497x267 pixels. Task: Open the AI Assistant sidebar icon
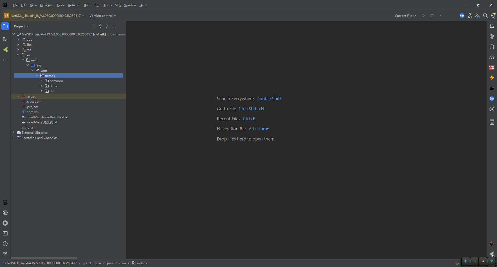(492, 36)
